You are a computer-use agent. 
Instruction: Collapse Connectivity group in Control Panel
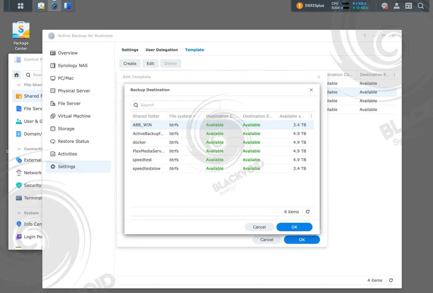pyautogui.click(x=19, y=149)
